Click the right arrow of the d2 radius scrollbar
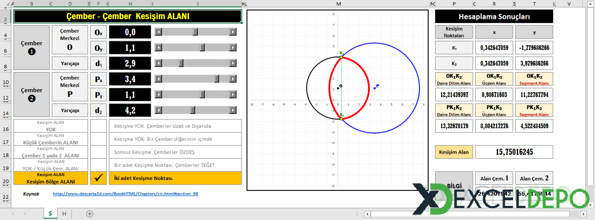Viewport: 595px width, 220px height. 233,110
